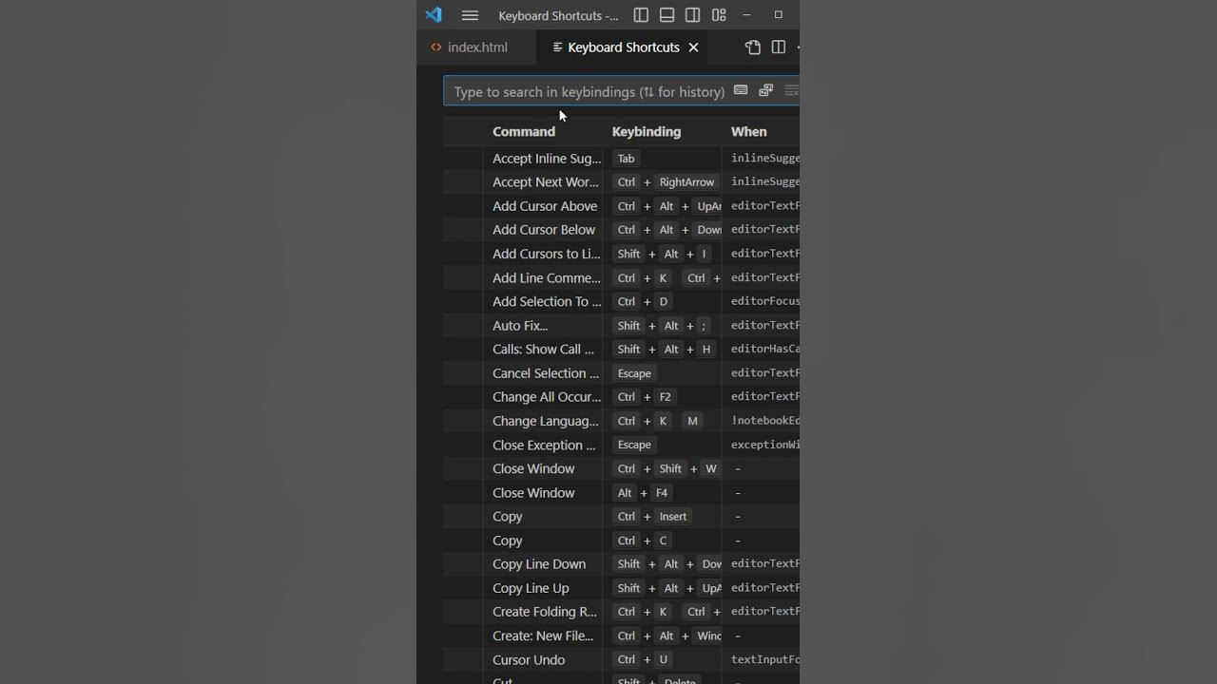Open the hamburger application menu

(470, 15)
